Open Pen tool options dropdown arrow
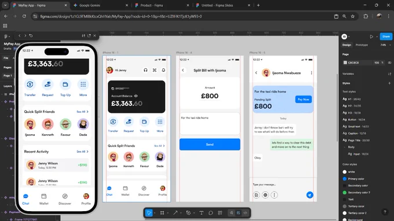The image size is (394, 221). click(194, 213)
